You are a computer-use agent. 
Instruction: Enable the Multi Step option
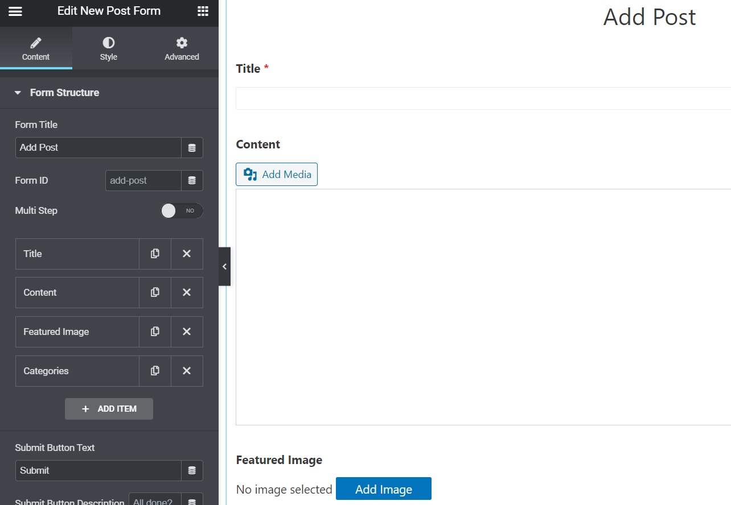182,210
